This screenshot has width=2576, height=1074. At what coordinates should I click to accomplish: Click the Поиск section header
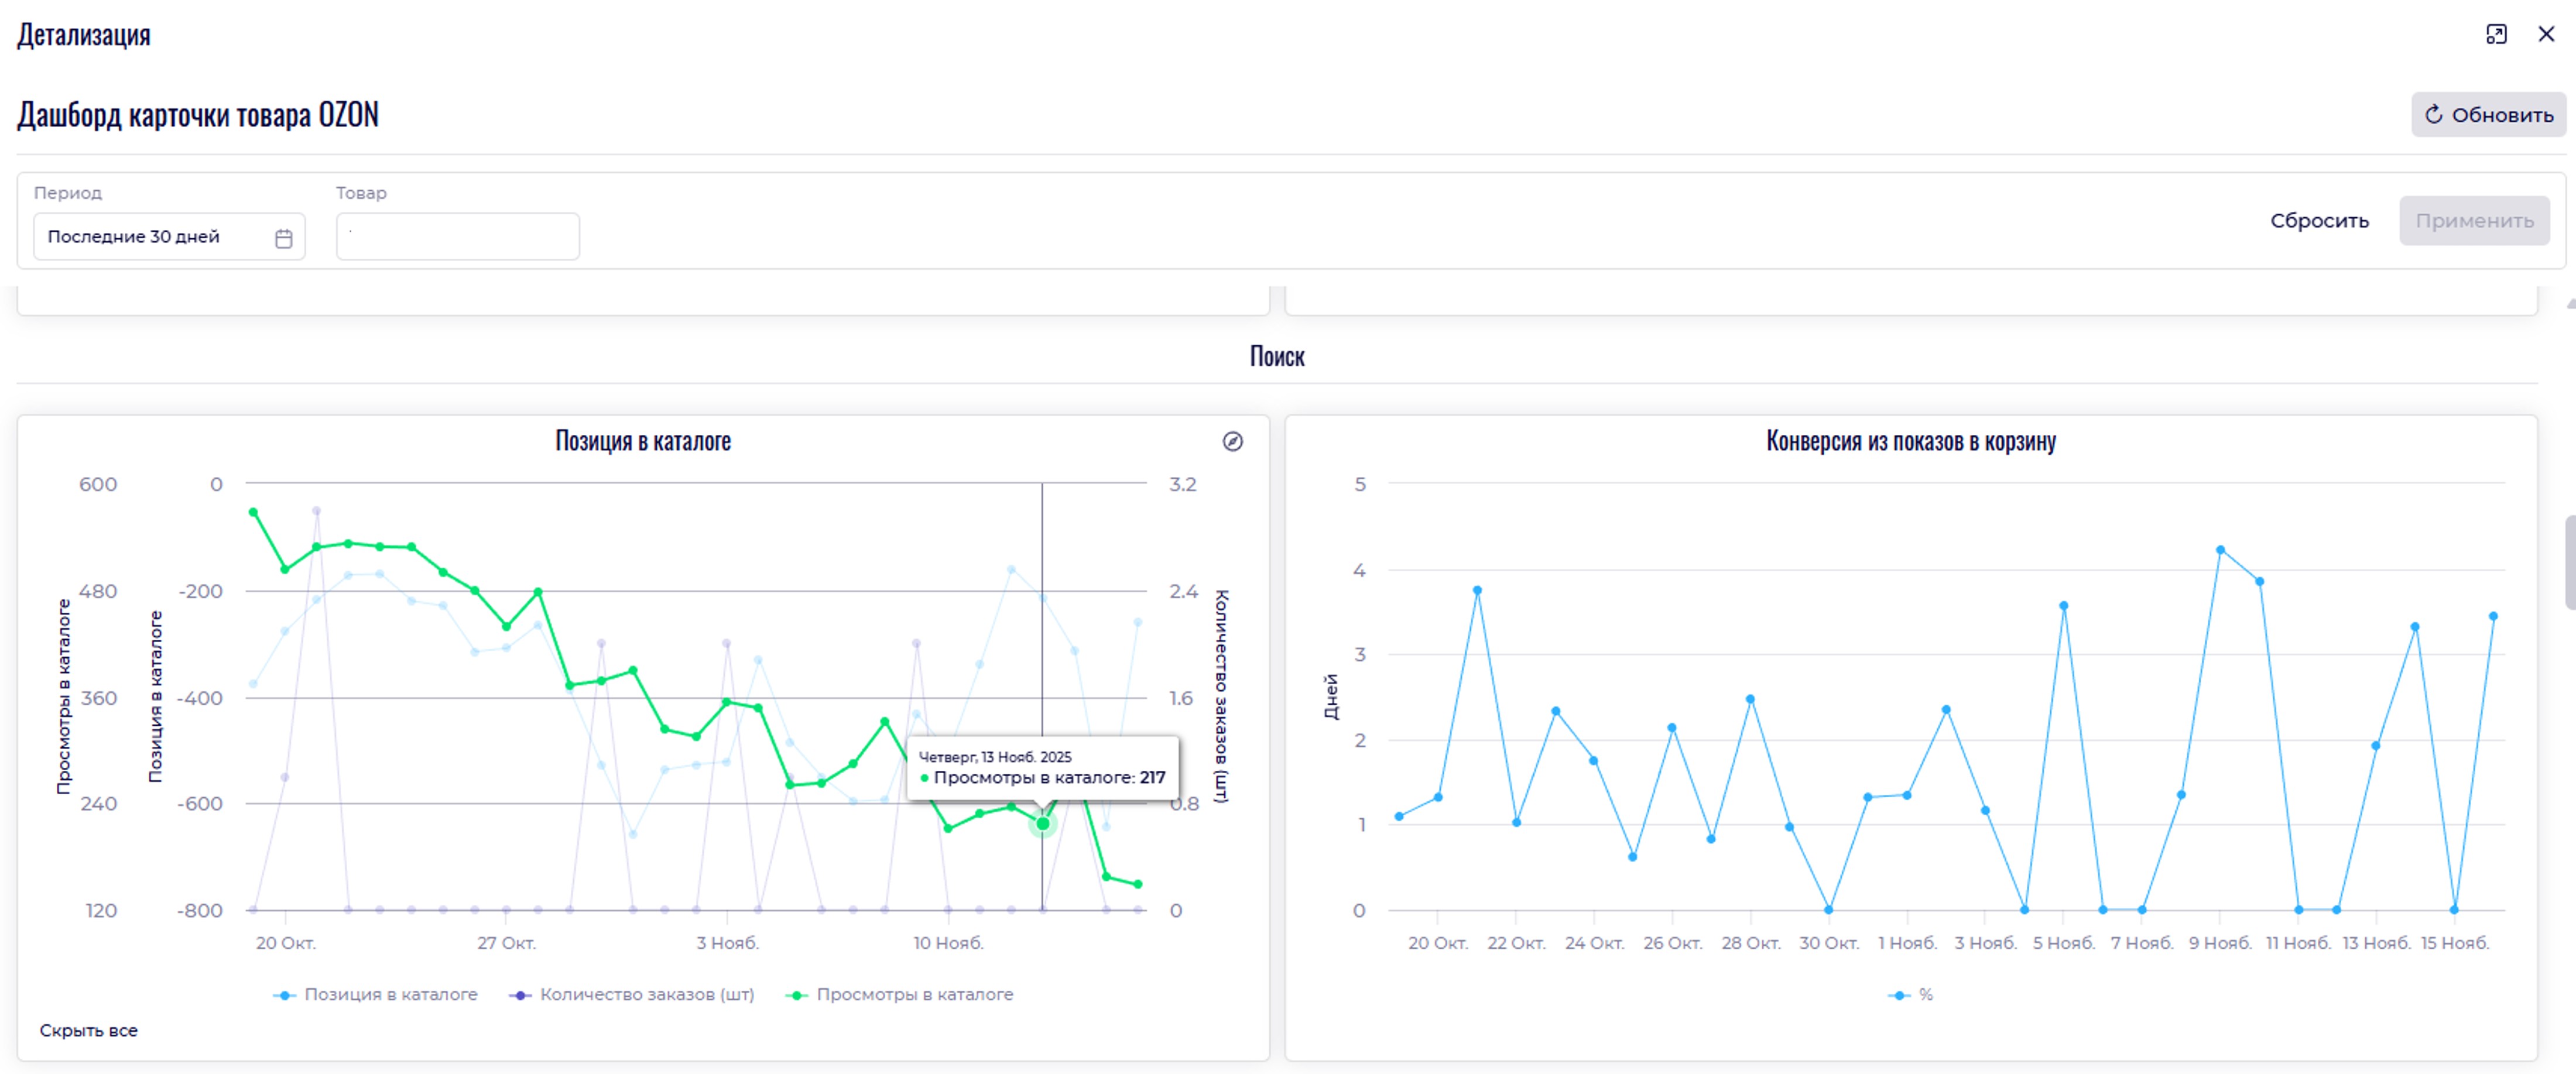(x=1277, y=357)
